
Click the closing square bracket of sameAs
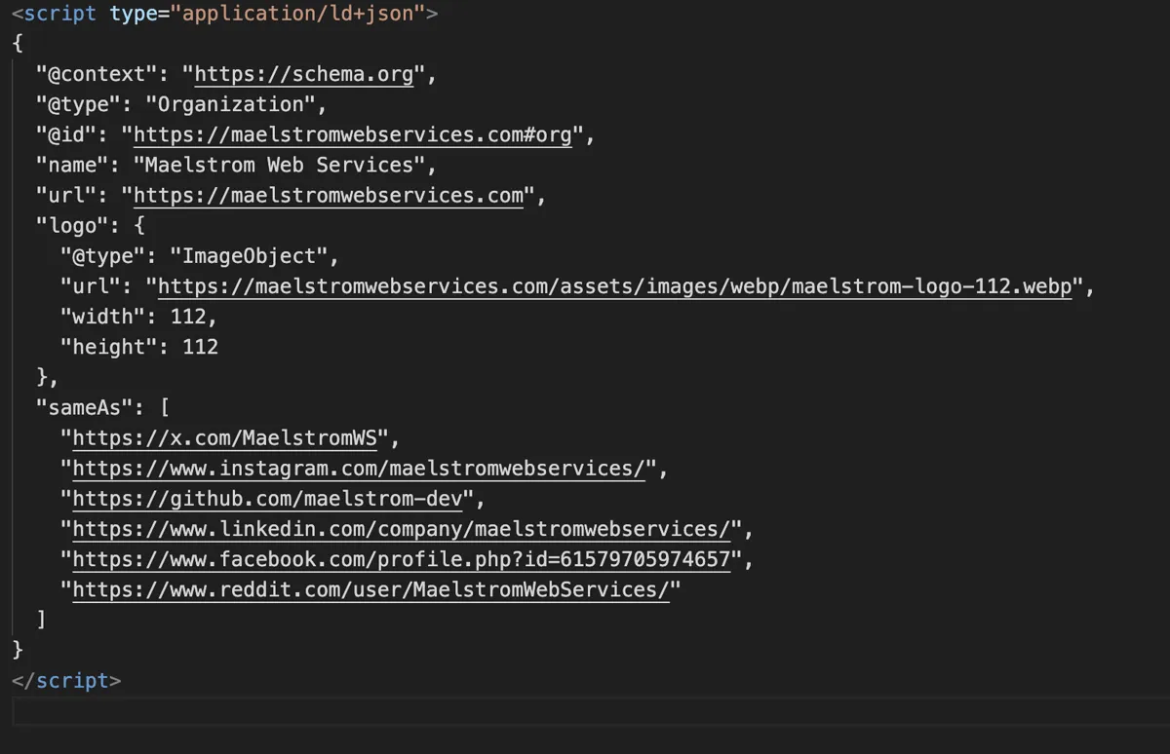42,620
